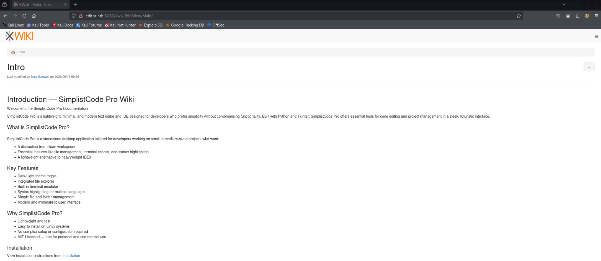Bookmark this page with the star icon
Screen dimensions: 601x261
pyautogui.click(x=519, y=16)
